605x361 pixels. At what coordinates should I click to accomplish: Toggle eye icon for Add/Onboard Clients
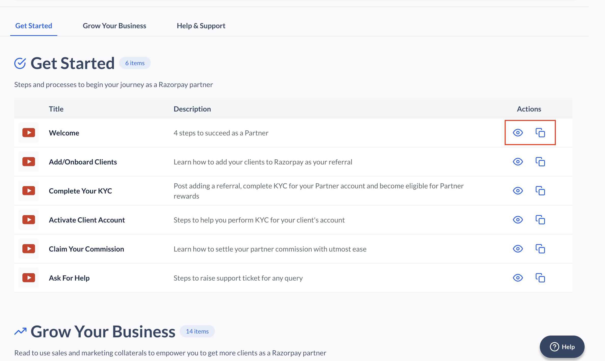pos(517,162)
